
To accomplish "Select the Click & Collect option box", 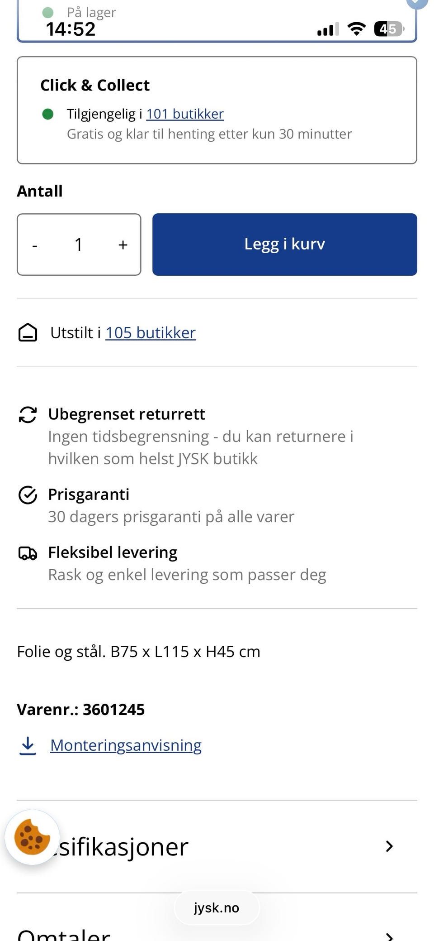I will click(x=217, y=110).
